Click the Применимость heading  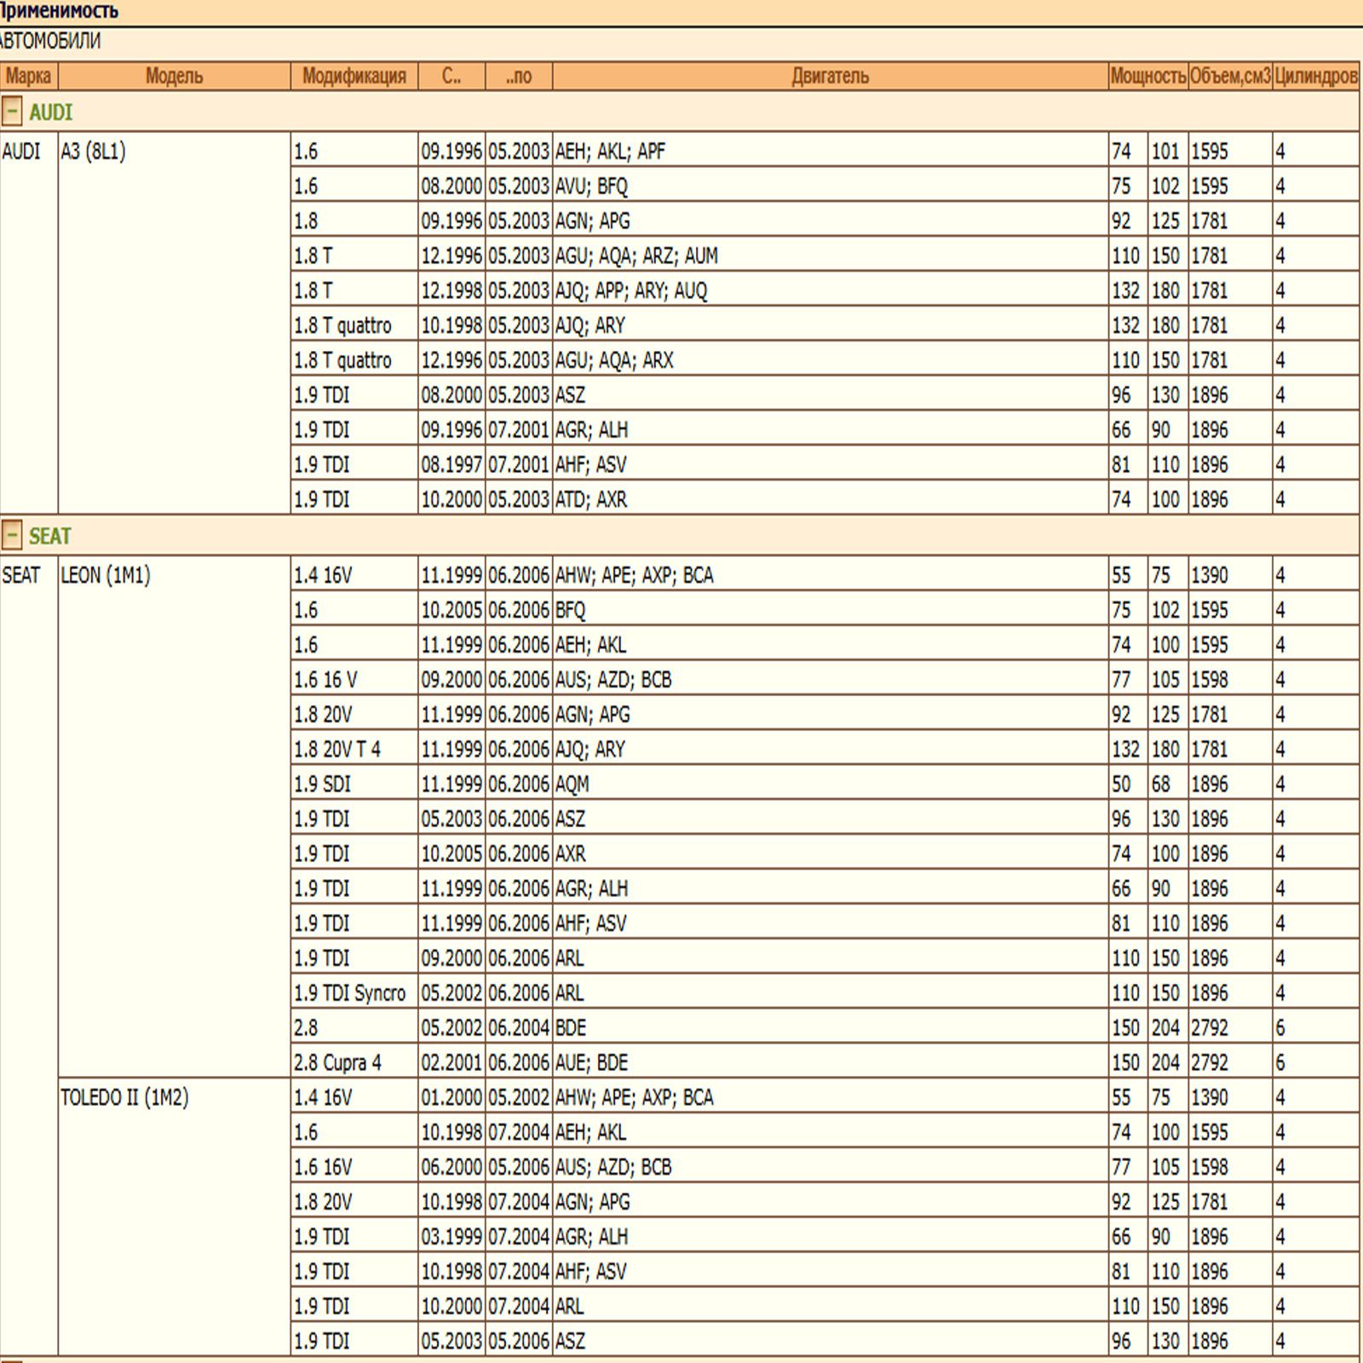tap(58, 11)
